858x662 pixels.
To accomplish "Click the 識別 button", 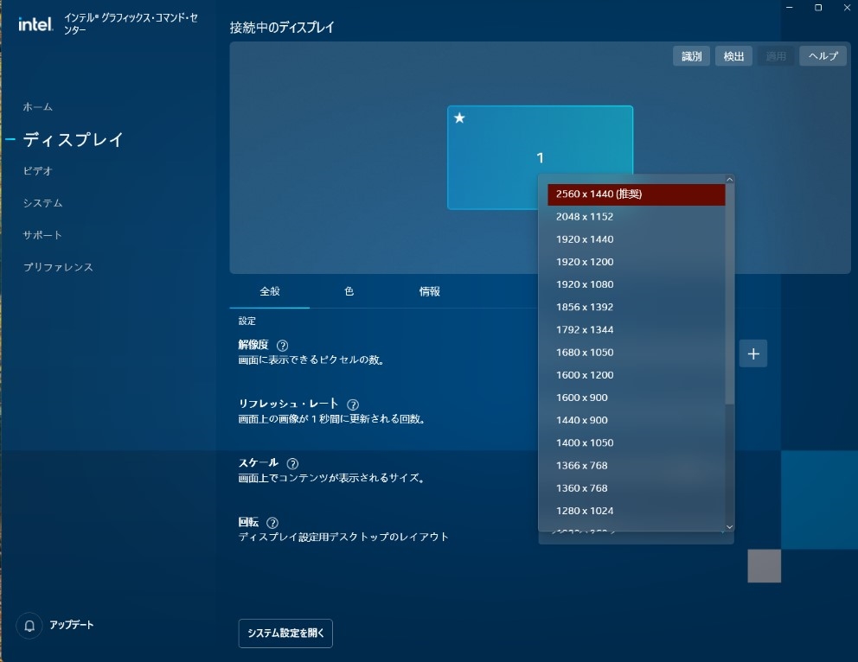I will 692,56.
